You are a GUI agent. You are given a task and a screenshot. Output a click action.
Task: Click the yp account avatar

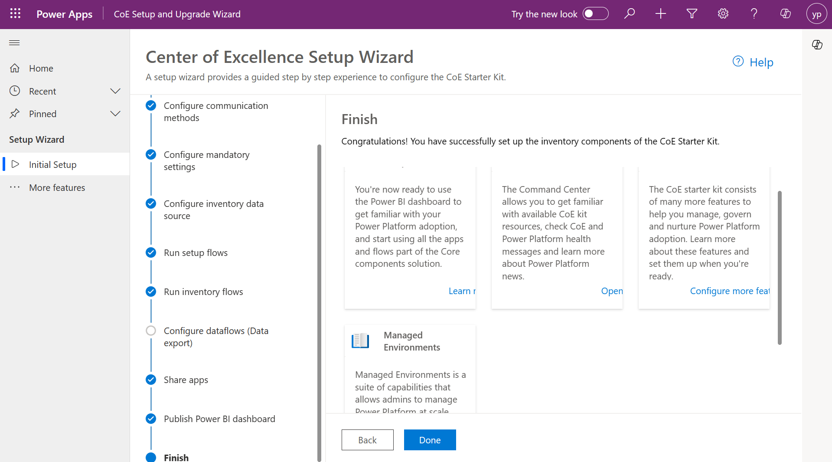tap(816, 13)
